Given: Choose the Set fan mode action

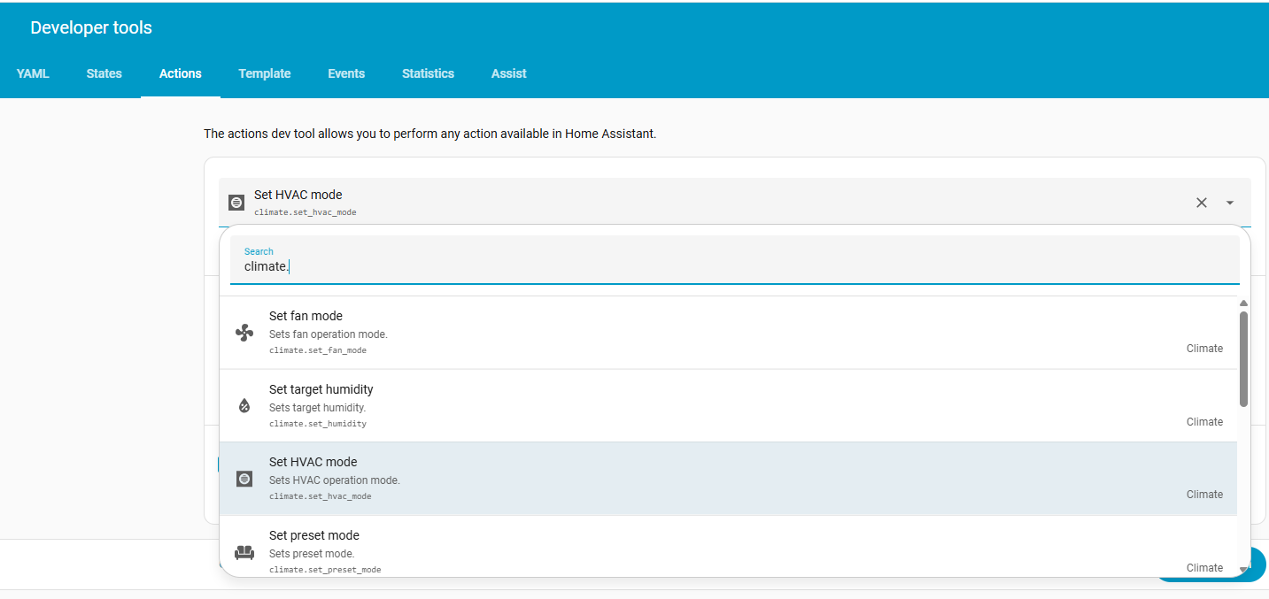Looking at the screenshot, I should click(x=728, y=333).
